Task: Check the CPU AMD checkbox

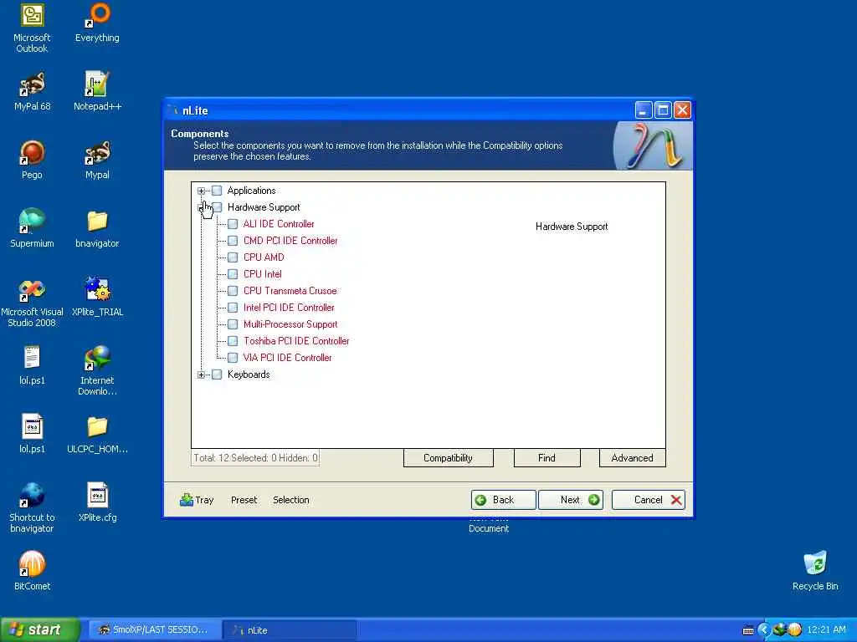Action: (233, 257)
